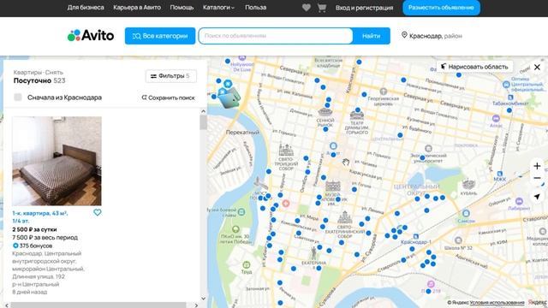This screenshot has width=548, height=308.
Task: Click the Труд stadium map marker
Action: pyautogui.click(x=247, y=264)
